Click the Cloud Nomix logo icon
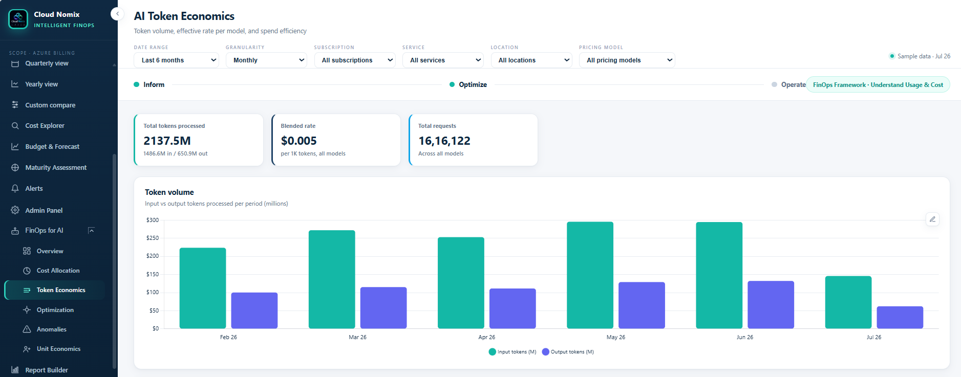Screen dimensions: 961x377 (x=18, y=19)
